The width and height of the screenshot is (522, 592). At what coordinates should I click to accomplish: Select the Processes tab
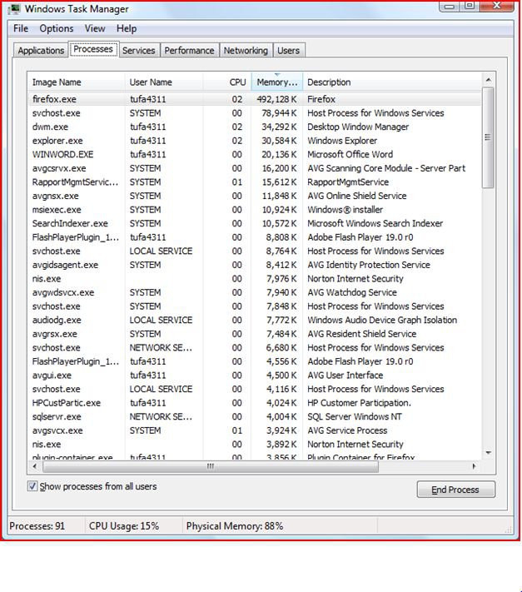pos(93,49)
